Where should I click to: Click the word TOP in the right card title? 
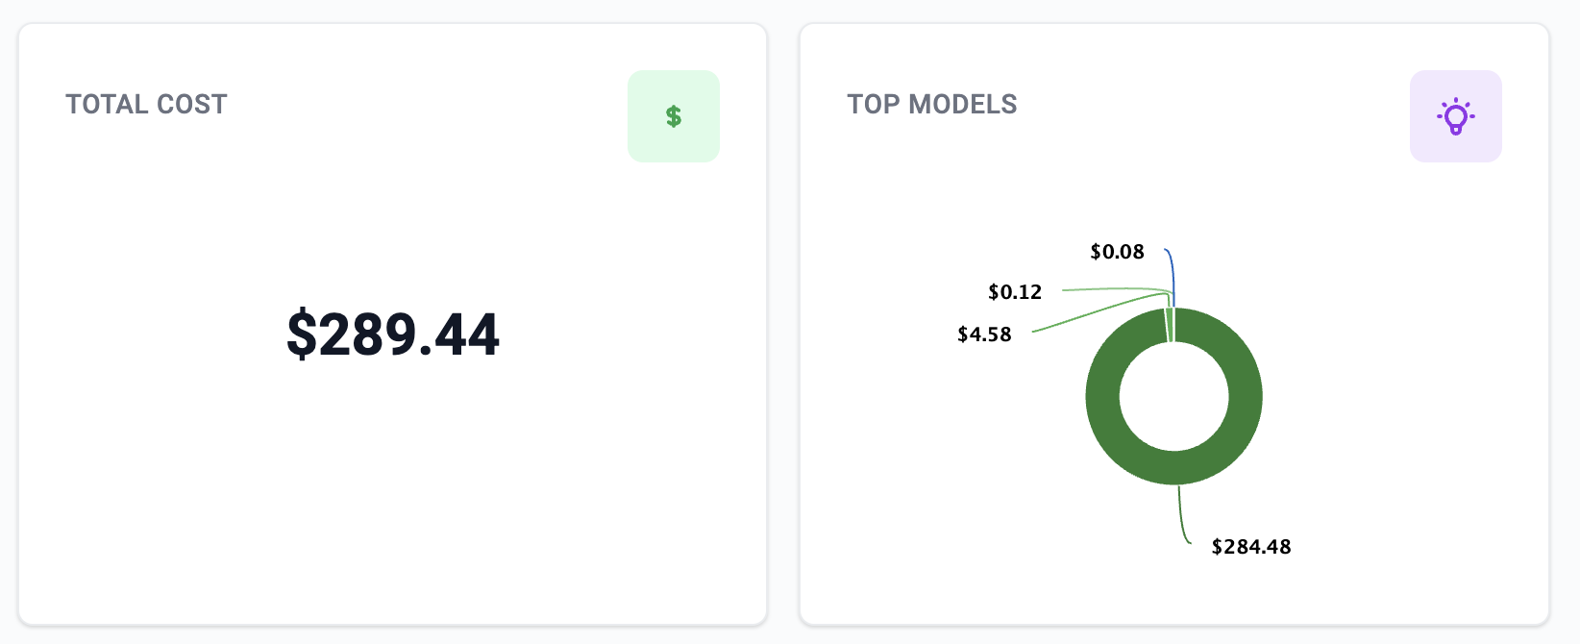pyautogui.click(x=873, y=104)
